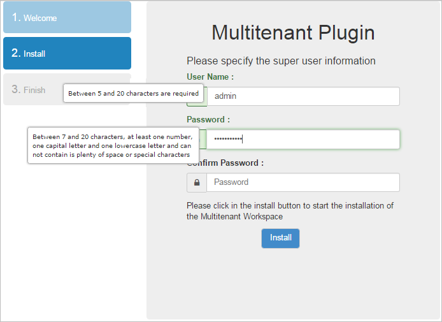This screenshot has width=442, height=322.
Task: Click the User Name label
Action: [210, 77]
